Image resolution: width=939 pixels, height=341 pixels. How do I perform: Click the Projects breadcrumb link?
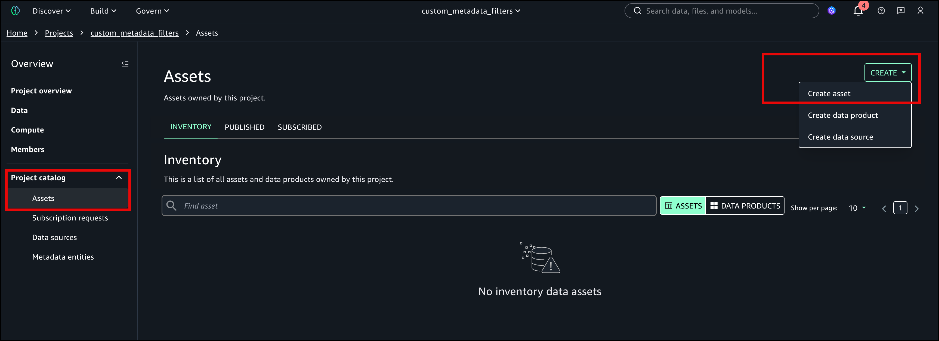59,33
